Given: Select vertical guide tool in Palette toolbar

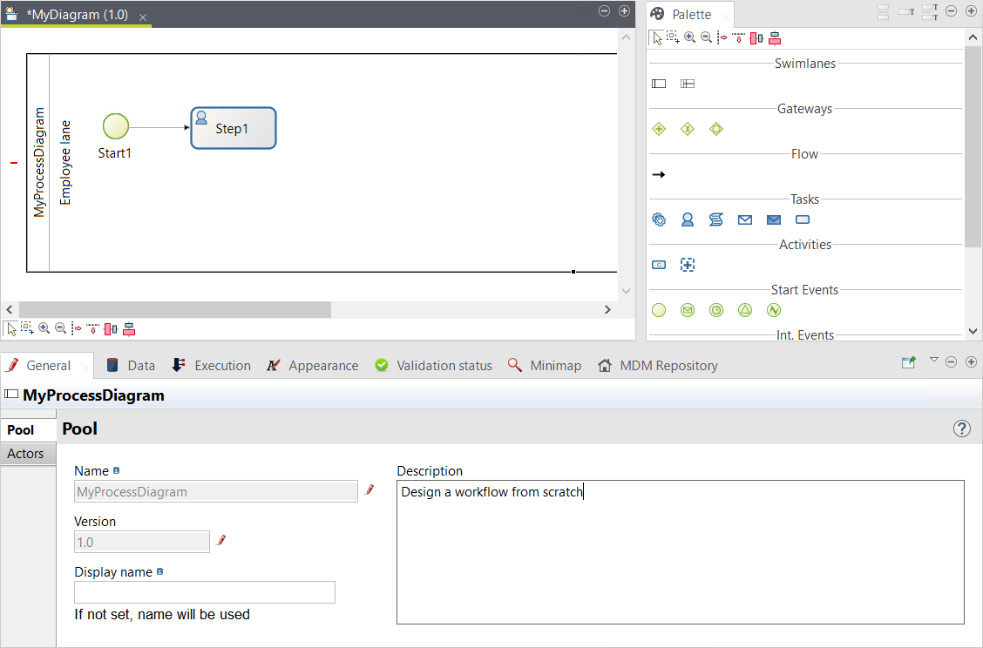Looking at the screenshot, I should (x=722, y=37).
